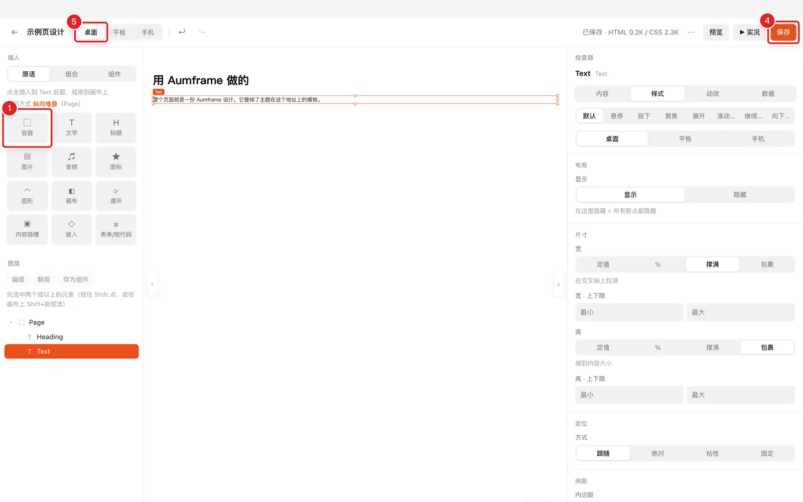
Task: Insert a 图片 image element
Action: coord(27,162)
